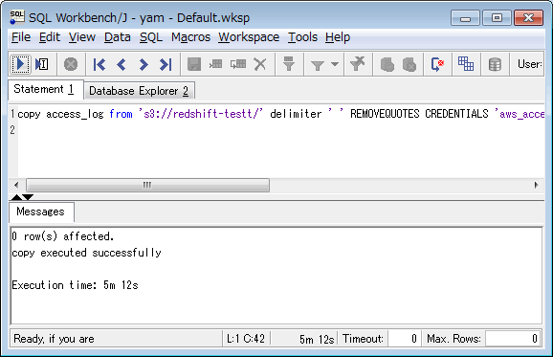Select the Statement 1 tab
553x357 pixels.
pyautogui.click(x=46, y=90)
